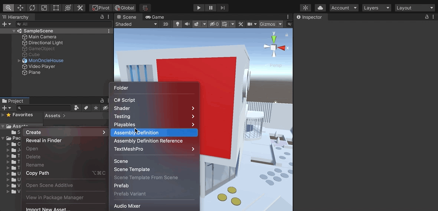Toggle scene lighting bulb icon

click(177, 24)
